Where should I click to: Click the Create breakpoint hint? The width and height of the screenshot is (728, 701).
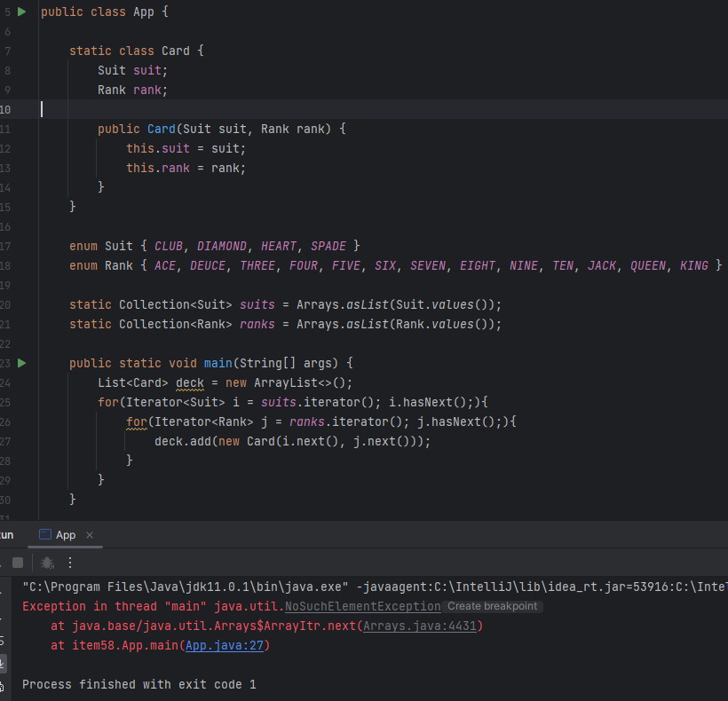492,606
